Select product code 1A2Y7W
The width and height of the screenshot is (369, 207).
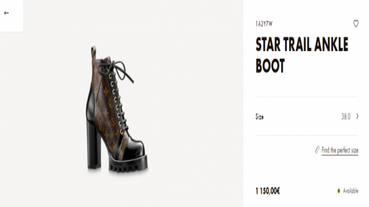264,24
